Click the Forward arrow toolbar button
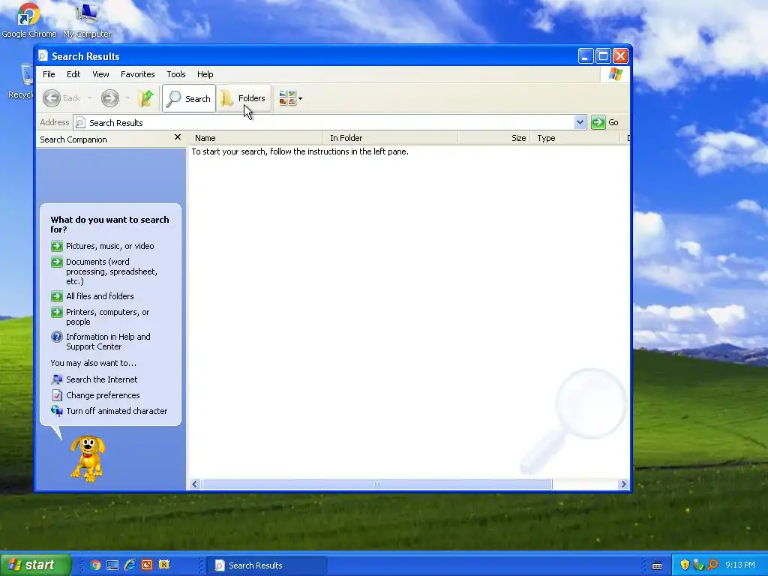Image resolution: width=768 pixels, height=576 pixels. 110,98
